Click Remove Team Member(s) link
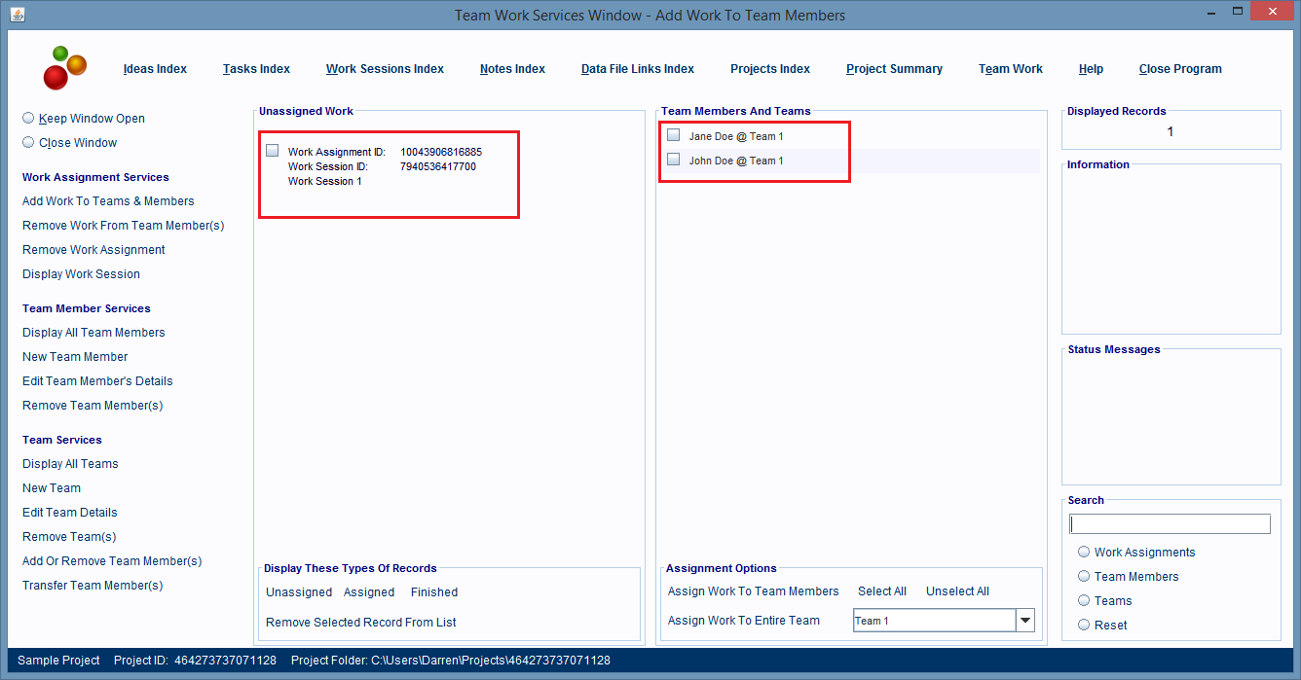The width and height of the screenshot is (1301, 680). (x=93, y=406)
